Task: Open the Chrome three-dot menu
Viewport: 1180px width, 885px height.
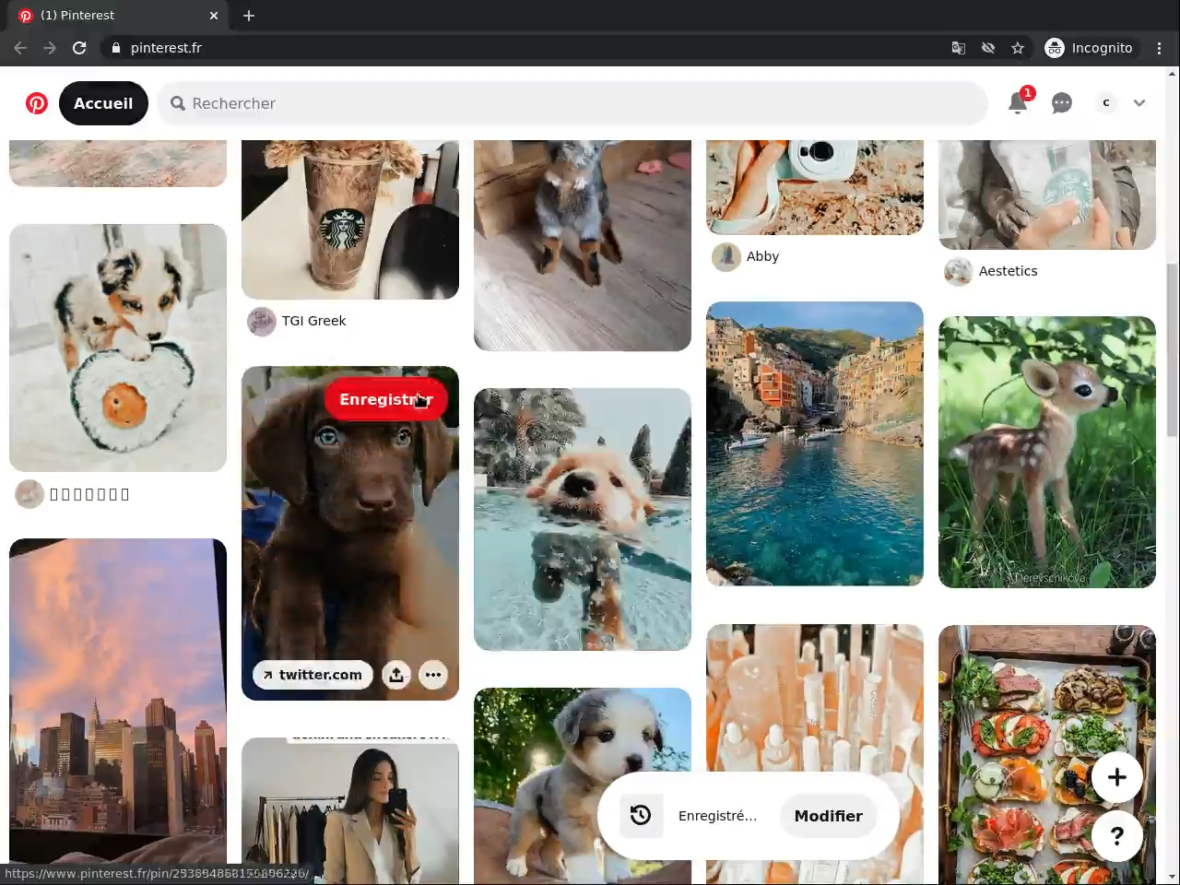Action: coord(1160,48)
